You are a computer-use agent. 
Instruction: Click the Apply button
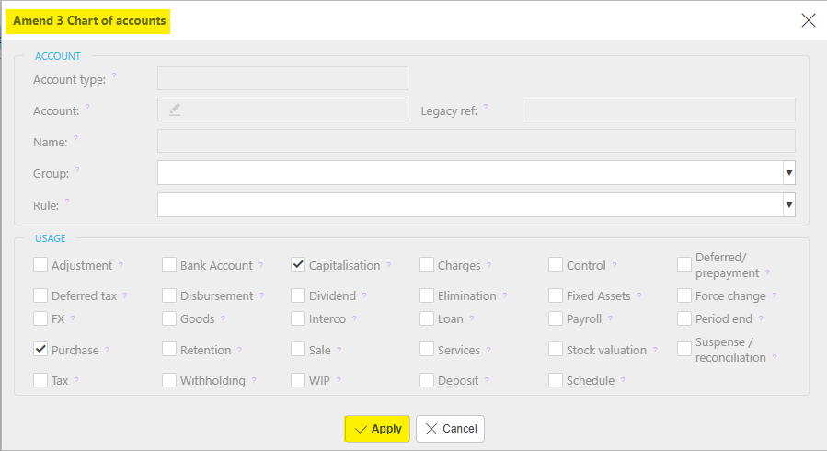coord(377,429)
